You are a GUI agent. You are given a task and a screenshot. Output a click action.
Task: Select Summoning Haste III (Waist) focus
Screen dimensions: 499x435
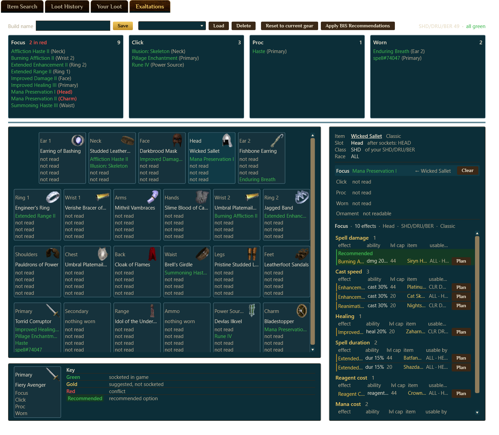43,105
